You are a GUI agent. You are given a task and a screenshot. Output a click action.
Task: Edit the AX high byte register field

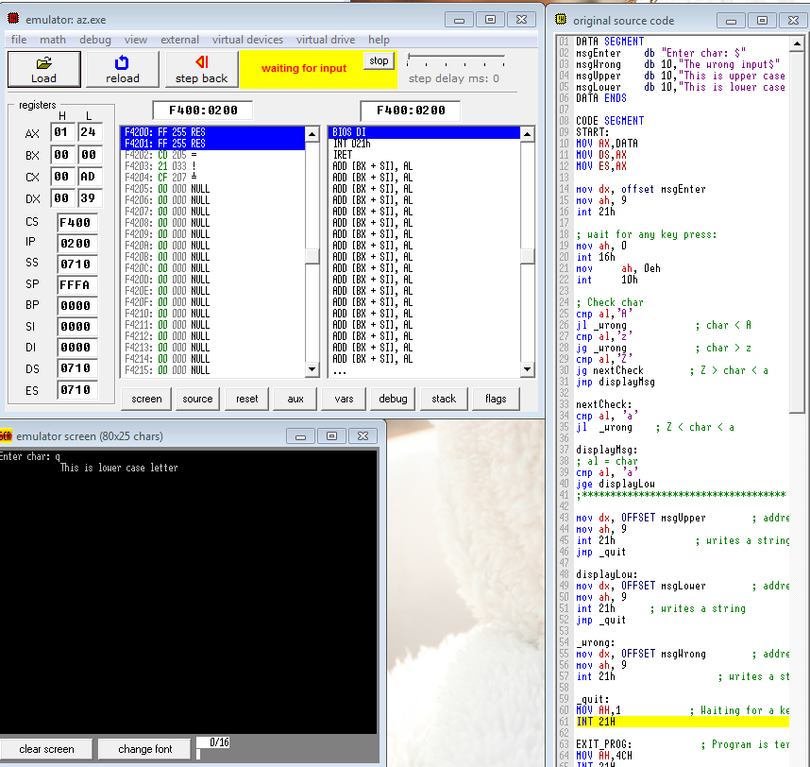coord(61,132)
